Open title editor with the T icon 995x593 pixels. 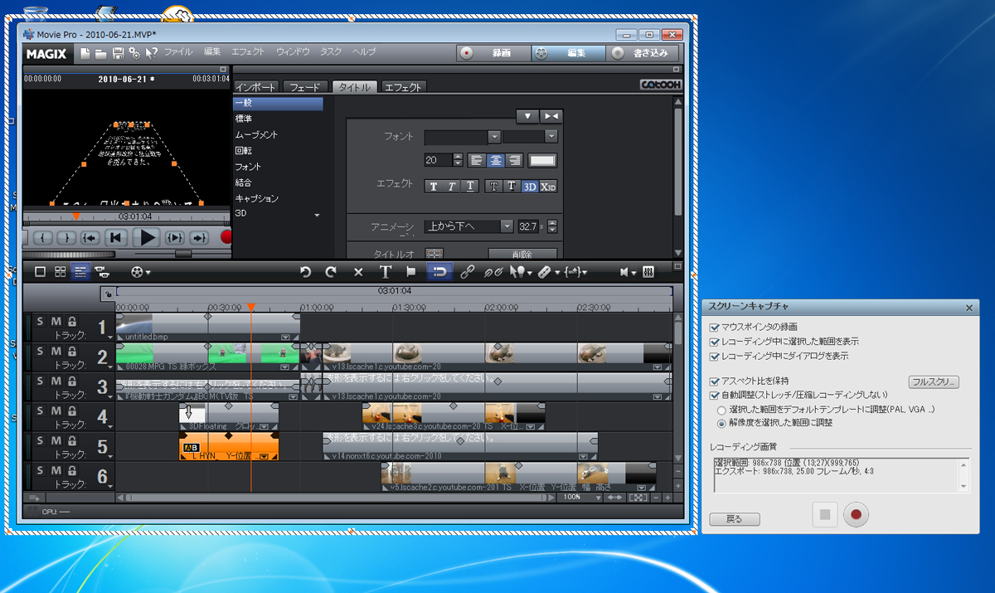385,271
